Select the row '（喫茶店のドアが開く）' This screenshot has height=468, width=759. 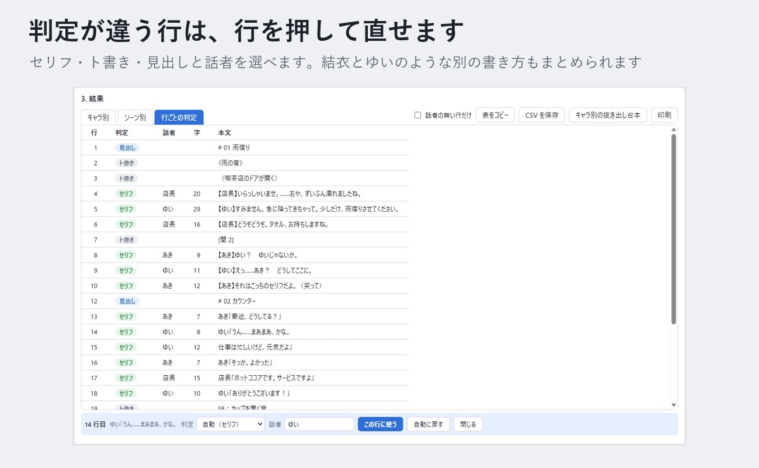(245, 178)
